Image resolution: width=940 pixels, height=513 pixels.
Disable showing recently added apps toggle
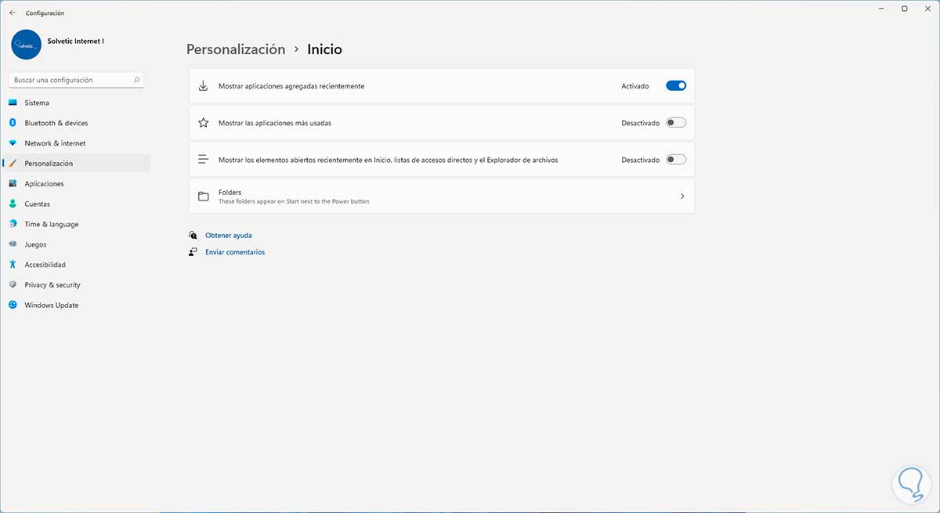coord(675,86)
